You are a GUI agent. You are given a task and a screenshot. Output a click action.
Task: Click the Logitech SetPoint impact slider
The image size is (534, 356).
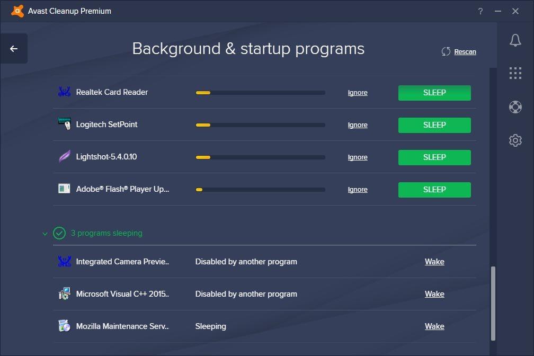click(260, 125)
